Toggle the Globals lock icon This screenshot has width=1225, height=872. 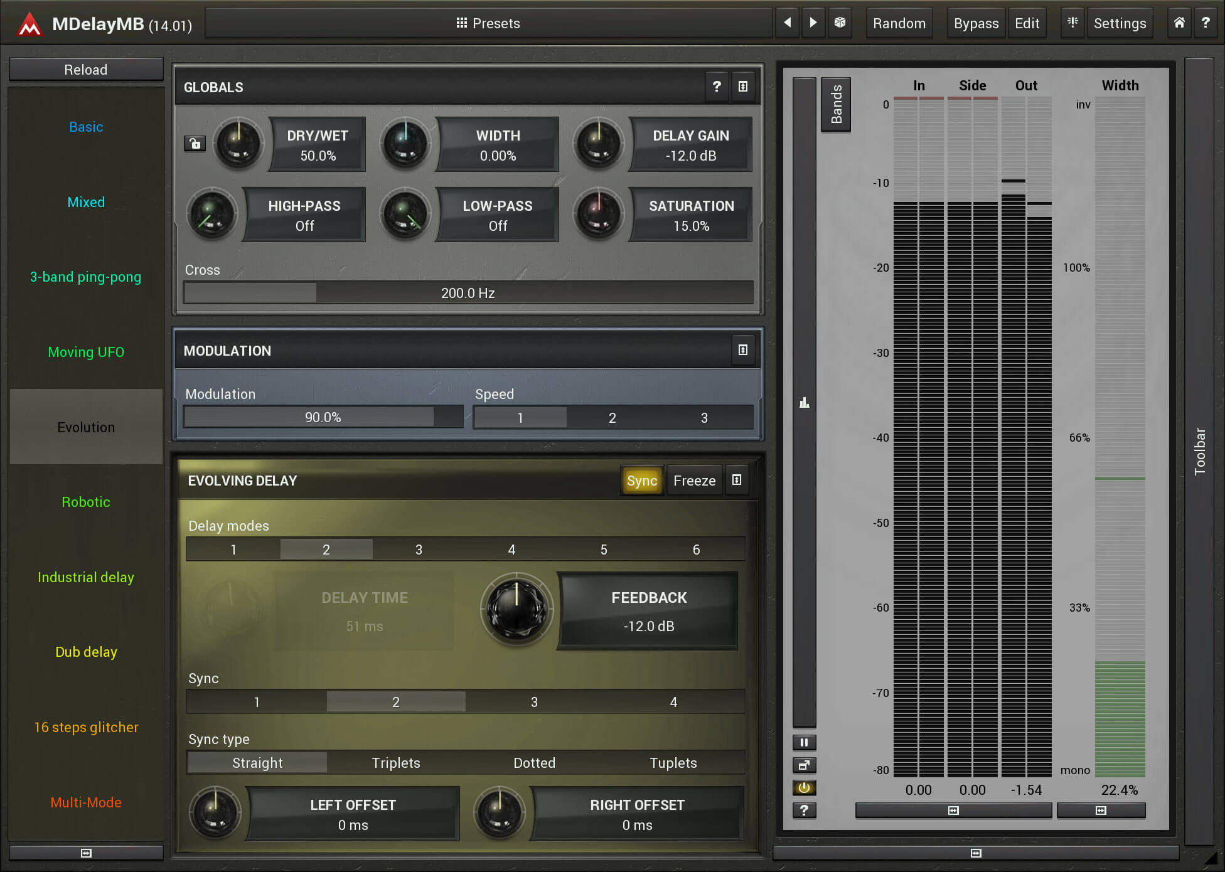click(195, 144)
